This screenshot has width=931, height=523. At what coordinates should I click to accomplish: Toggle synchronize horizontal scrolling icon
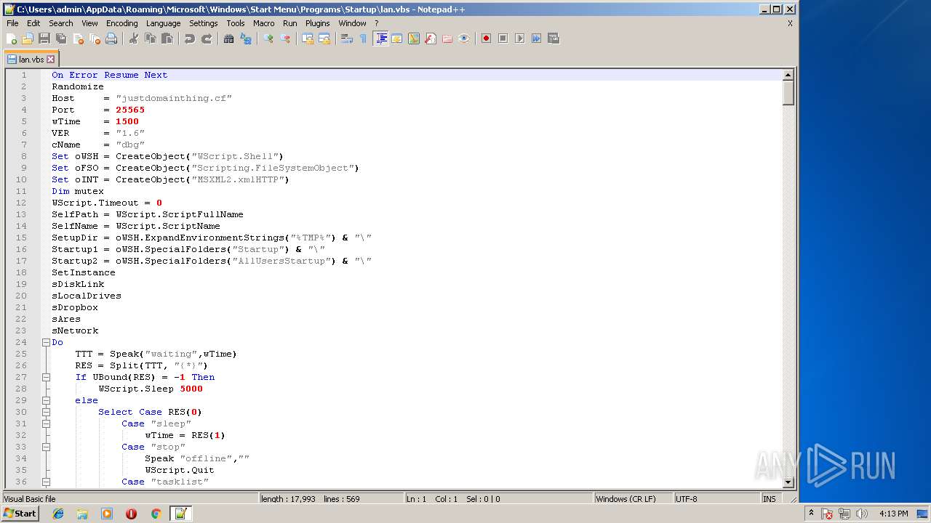point(324,38)
